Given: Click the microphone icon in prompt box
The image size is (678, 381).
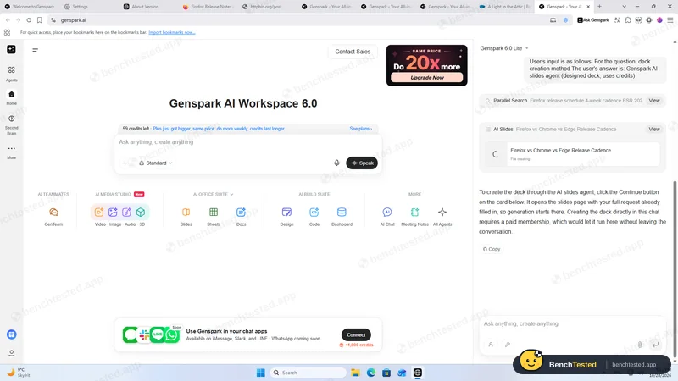Looking at the screenshot, I should pos(336,163).
